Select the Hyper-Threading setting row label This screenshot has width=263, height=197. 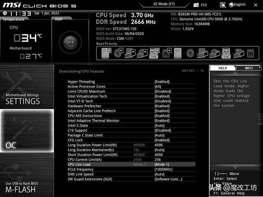pos(81,82)
